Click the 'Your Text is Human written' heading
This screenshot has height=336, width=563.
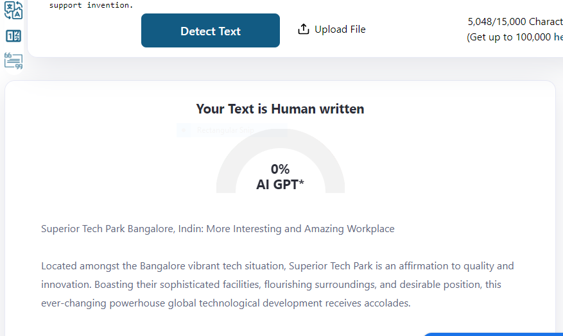[x=280, y=109]
